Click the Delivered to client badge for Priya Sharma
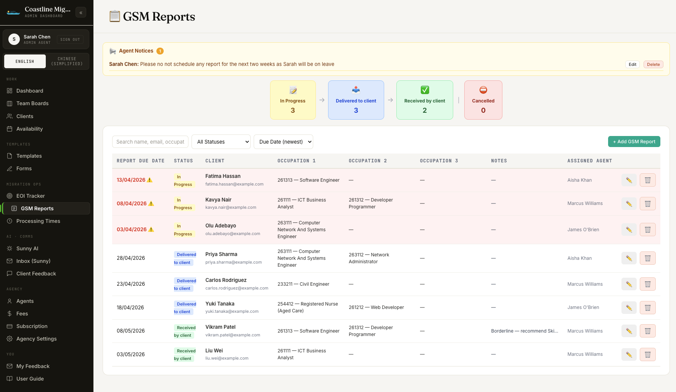Image resolution: width=676 pixels, height=392 pixels. pyautogui.click(x=185, y=258)
